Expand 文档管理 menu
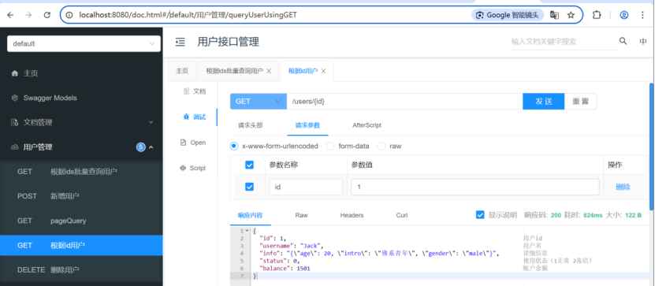The image size is (655, 286). pos(81,123)
